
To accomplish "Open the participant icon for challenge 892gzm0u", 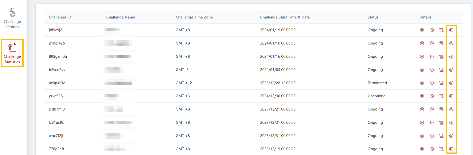I will [x=422, y=56].
